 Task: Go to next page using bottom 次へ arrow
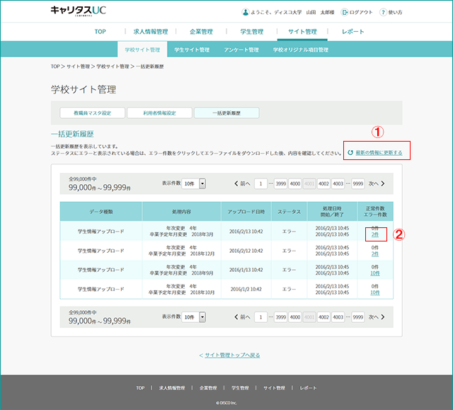(377, 317)
